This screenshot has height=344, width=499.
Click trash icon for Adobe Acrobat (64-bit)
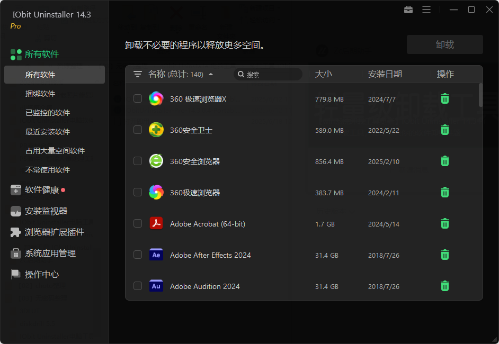445,223
